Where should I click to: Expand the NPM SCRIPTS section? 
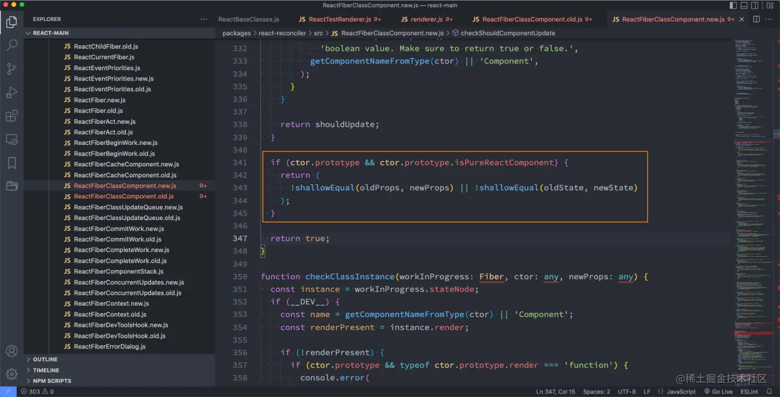tap(120, 380)
